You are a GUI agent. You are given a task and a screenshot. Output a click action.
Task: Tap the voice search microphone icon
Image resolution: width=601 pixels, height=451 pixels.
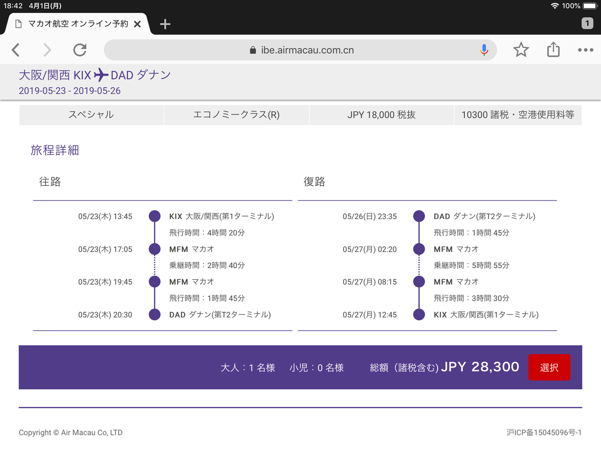(484, 50)
